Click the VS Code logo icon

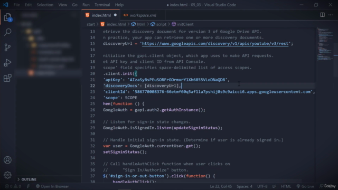tap(6, 5)
